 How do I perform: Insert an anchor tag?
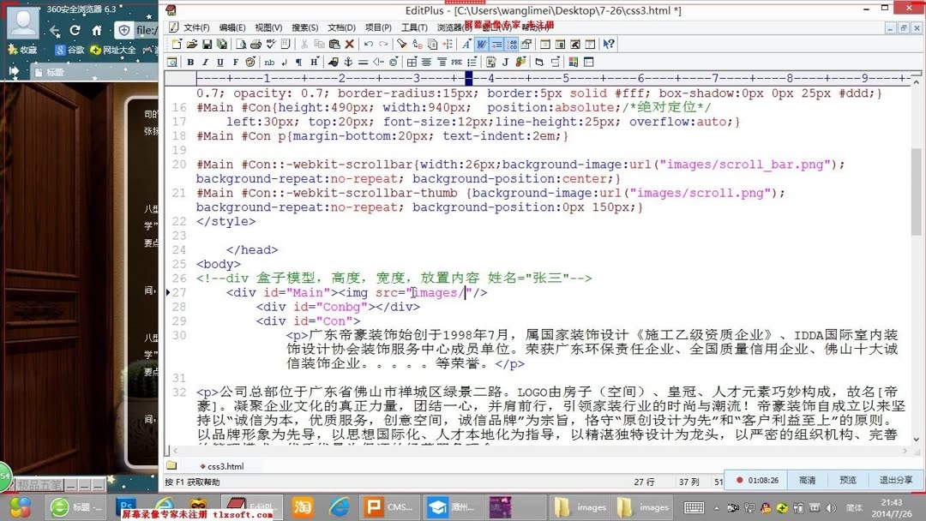[346, 62]
